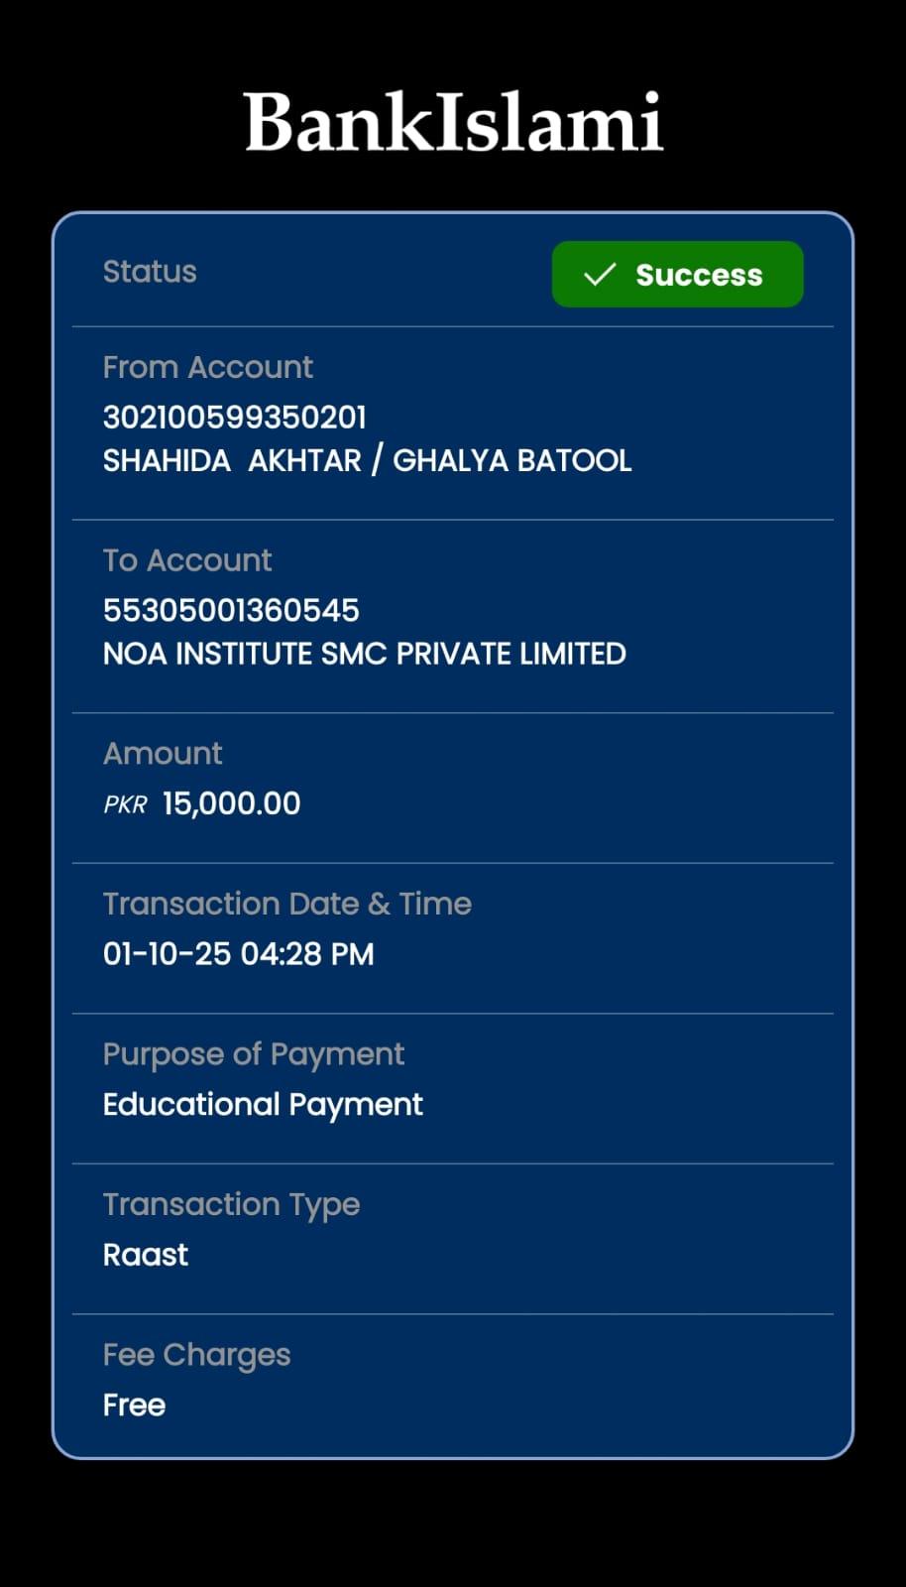Tap the green Success status button

tap(677, 275)
